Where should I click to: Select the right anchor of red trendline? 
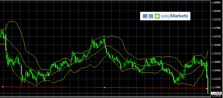(x=207, y=88)
